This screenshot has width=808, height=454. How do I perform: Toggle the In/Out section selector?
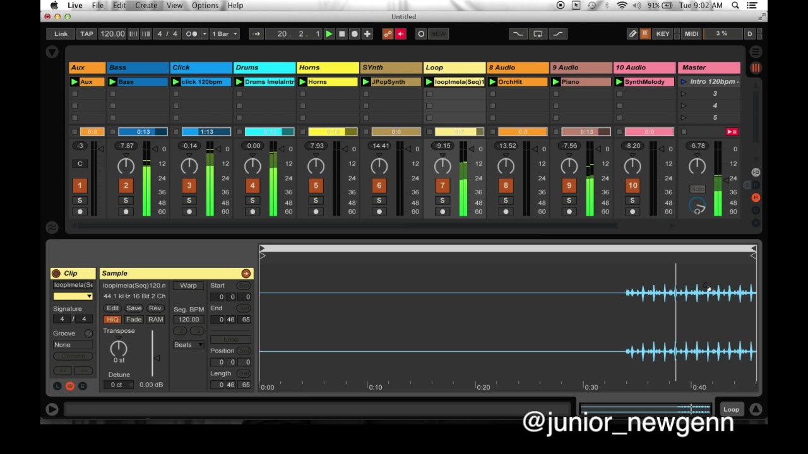756,172
